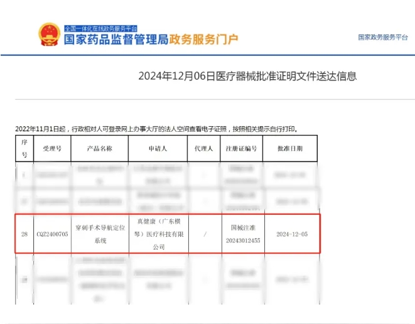Click the 代理人 column header
The image size is (415, 324).
pyautogui.click(x=203, y=148)
